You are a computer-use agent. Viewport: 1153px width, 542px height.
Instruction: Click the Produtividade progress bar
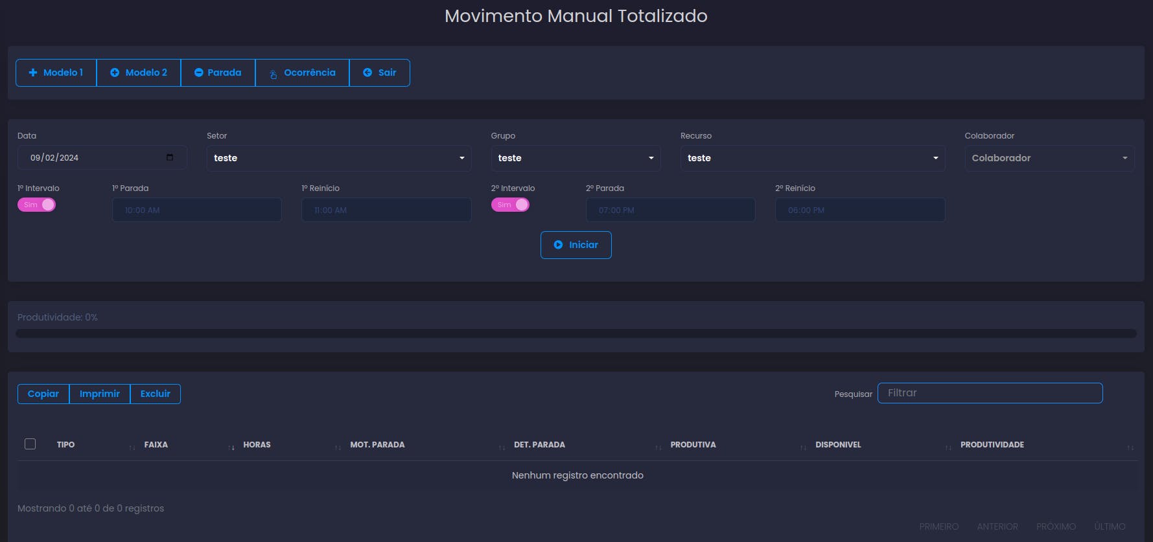click(x=576, y=333)
